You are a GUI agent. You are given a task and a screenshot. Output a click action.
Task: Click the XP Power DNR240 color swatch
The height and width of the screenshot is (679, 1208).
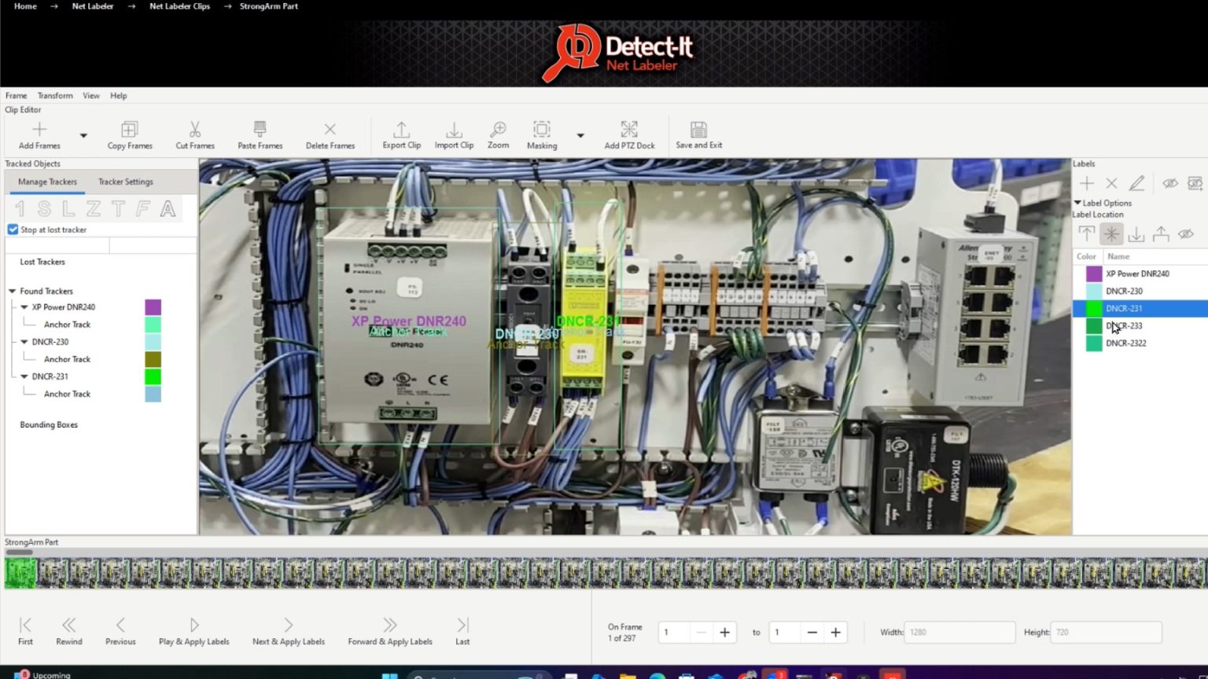coord(1094,273)
